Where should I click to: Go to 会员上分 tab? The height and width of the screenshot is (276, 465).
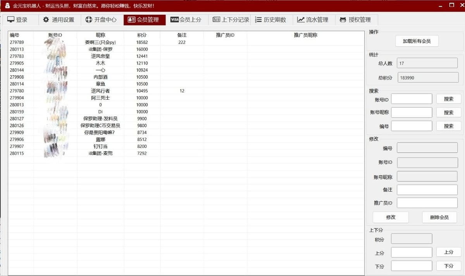pyautogui.click(x=186, y=20)
